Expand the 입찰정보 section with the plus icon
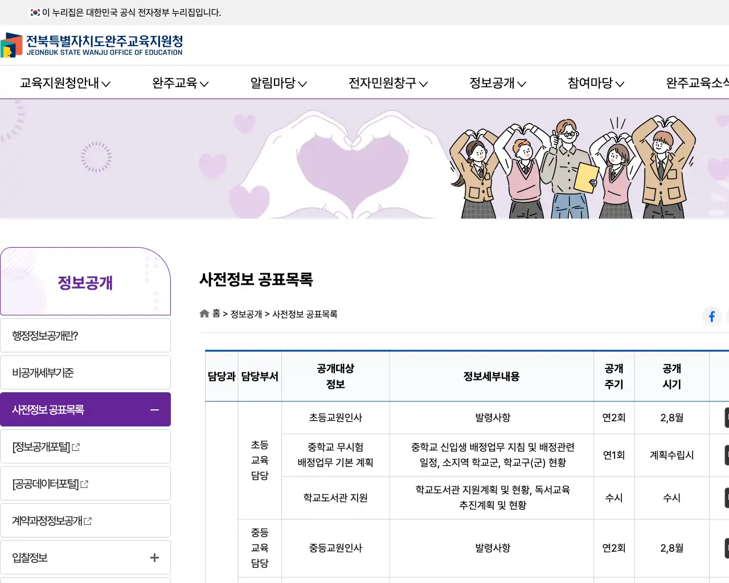729x583 pixels. point(154,557)
